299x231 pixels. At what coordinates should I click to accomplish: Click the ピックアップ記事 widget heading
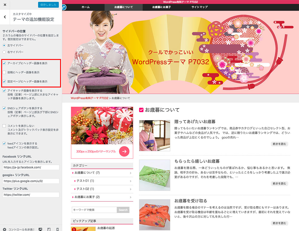point(84,221)
